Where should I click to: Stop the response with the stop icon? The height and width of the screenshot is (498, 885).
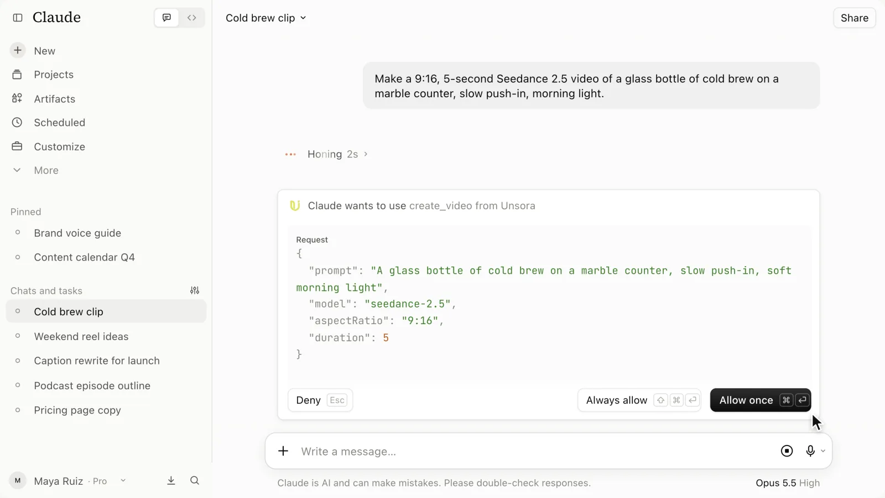[x=787, y=451]
